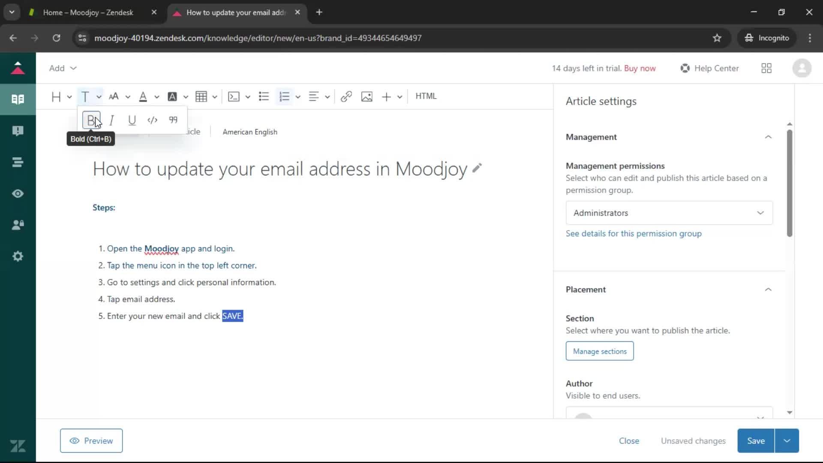This screenshot has width=823, height=463.
Task: Open the arrange content sidebar icon
Action: (x=18, y=162)
